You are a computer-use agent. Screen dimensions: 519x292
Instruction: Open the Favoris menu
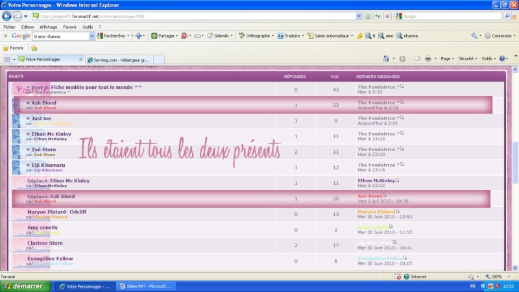tap(69, 27)
